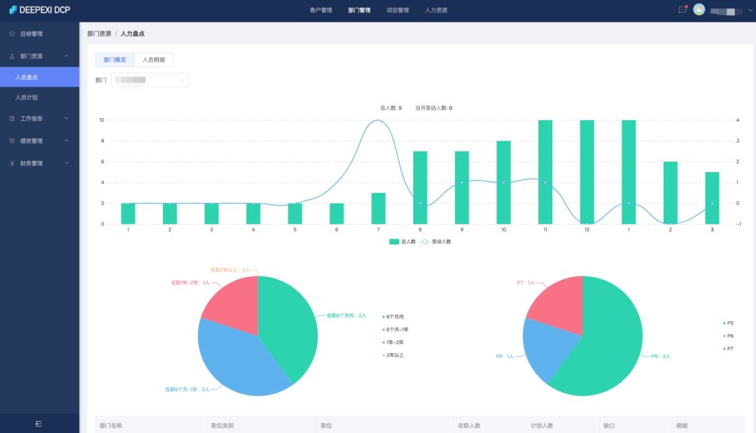Expand the 财务管理 menu chevron
This screenshot has height=433, width=756.
66,163
